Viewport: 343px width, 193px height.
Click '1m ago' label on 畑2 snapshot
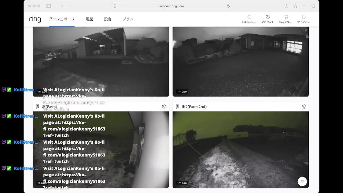coord(182,183)
